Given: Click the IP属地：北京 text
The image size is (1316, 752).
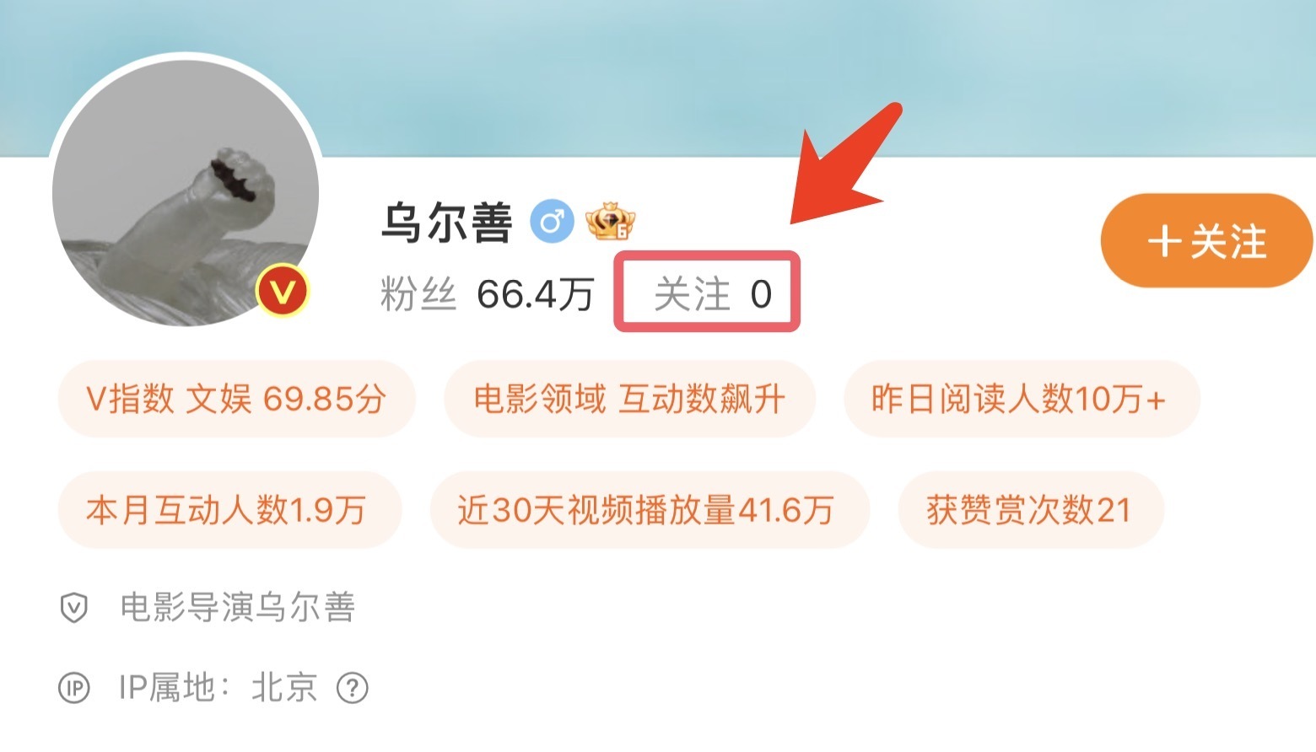Looking at the screenshot, I should coord(218,688).
